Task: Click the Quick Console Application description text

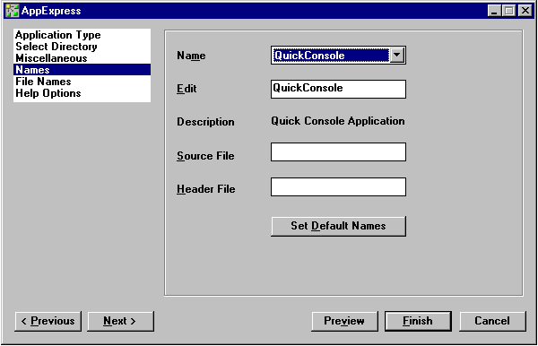Action: [x=338, y=121]
